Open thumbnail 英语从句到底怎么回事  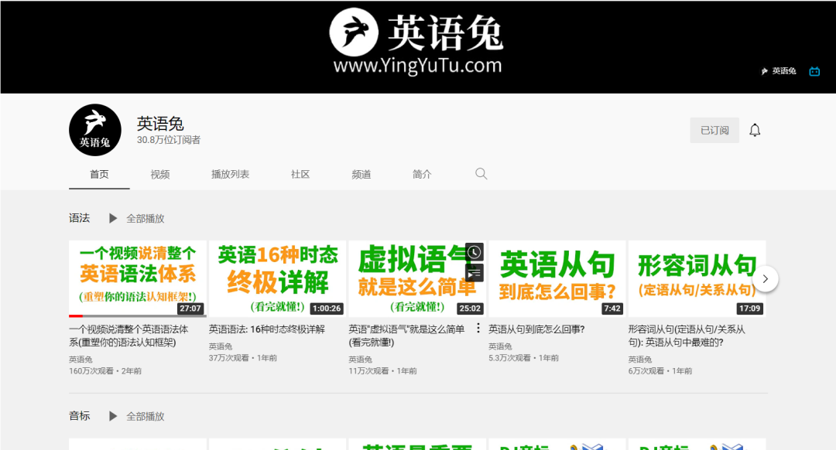(x=557, y=278)
